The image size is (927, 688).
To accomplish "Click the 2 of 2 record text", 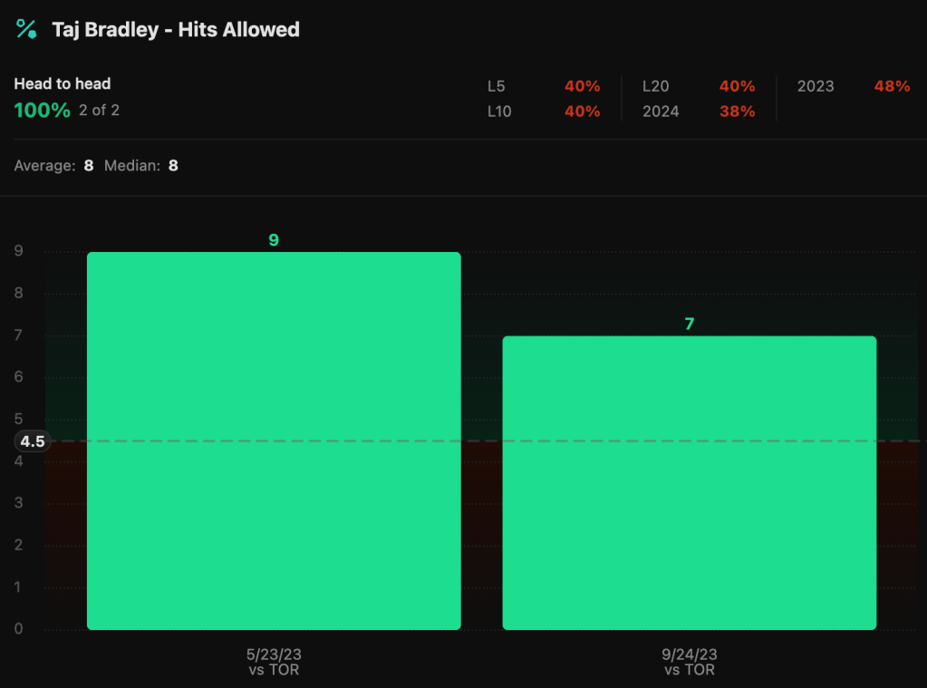I will tap(99, 111).
